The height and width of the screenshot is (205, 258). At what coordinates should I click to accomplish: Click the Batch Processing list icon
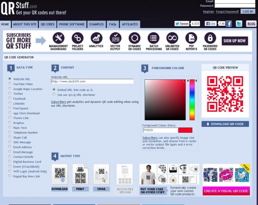click(153, 38)
